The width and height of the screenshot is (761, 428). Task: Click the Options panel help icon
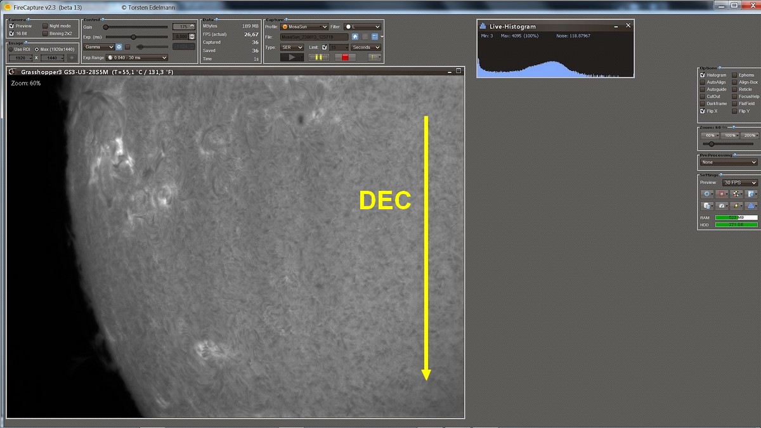pyautogui.click(x=720, y=68)
